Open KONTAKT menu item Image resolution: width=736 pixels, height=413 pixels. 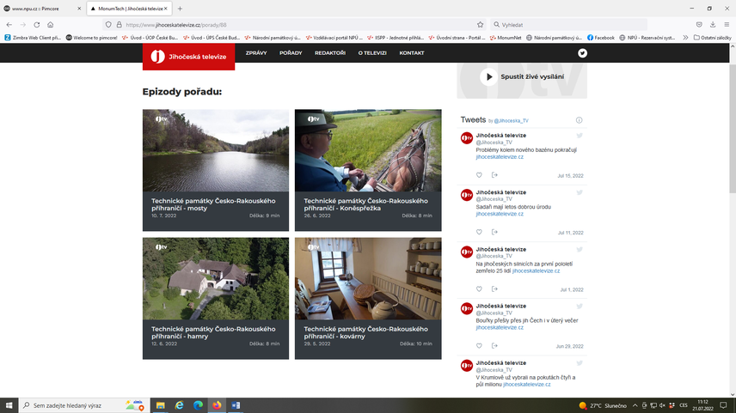click(412, 53)
